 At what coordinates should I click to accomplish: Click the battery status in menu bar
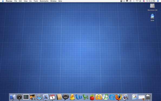pyautogui.click(x=123, y=1)
